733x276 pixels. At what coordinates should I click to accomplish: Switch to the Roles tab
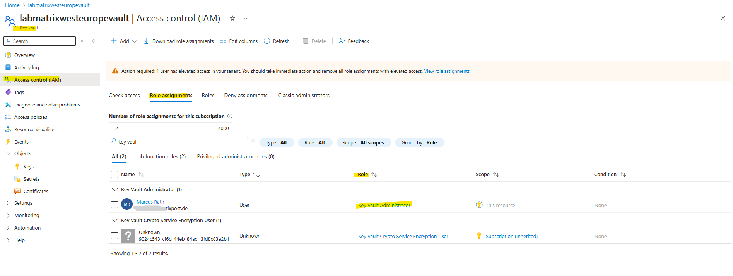[208, 95]
